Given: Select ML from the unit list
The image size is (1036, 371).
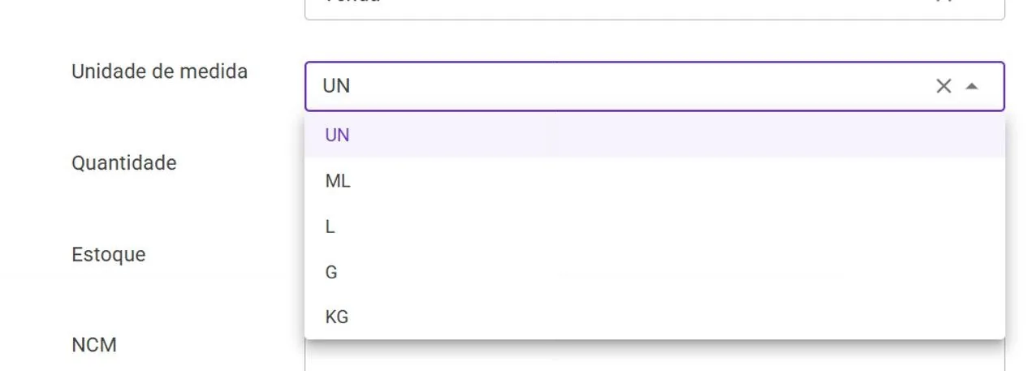Looking at the screenshot, I should click(654, 181).
